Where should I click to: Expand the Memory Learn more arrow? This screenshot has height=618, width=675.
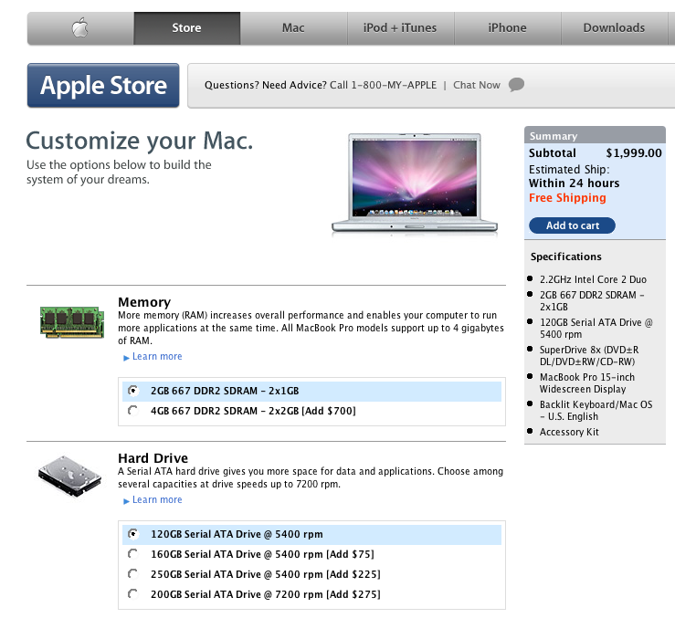126,358
